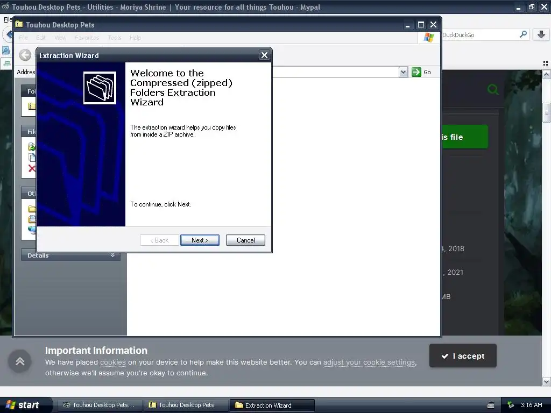
Task: Open adjust your cookie settings link
Action: pyautogui.click(x=369, y=362)
